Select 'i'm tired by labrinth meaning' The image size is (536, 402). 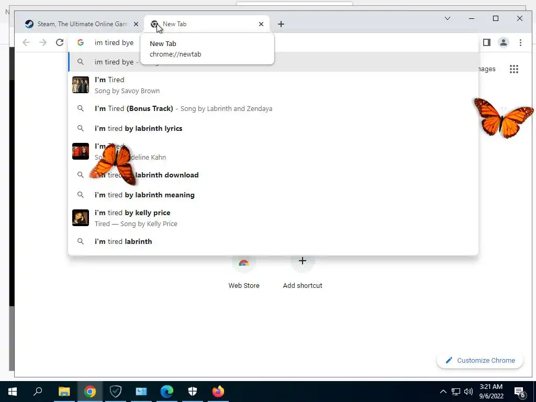click(x=273, y=195)
